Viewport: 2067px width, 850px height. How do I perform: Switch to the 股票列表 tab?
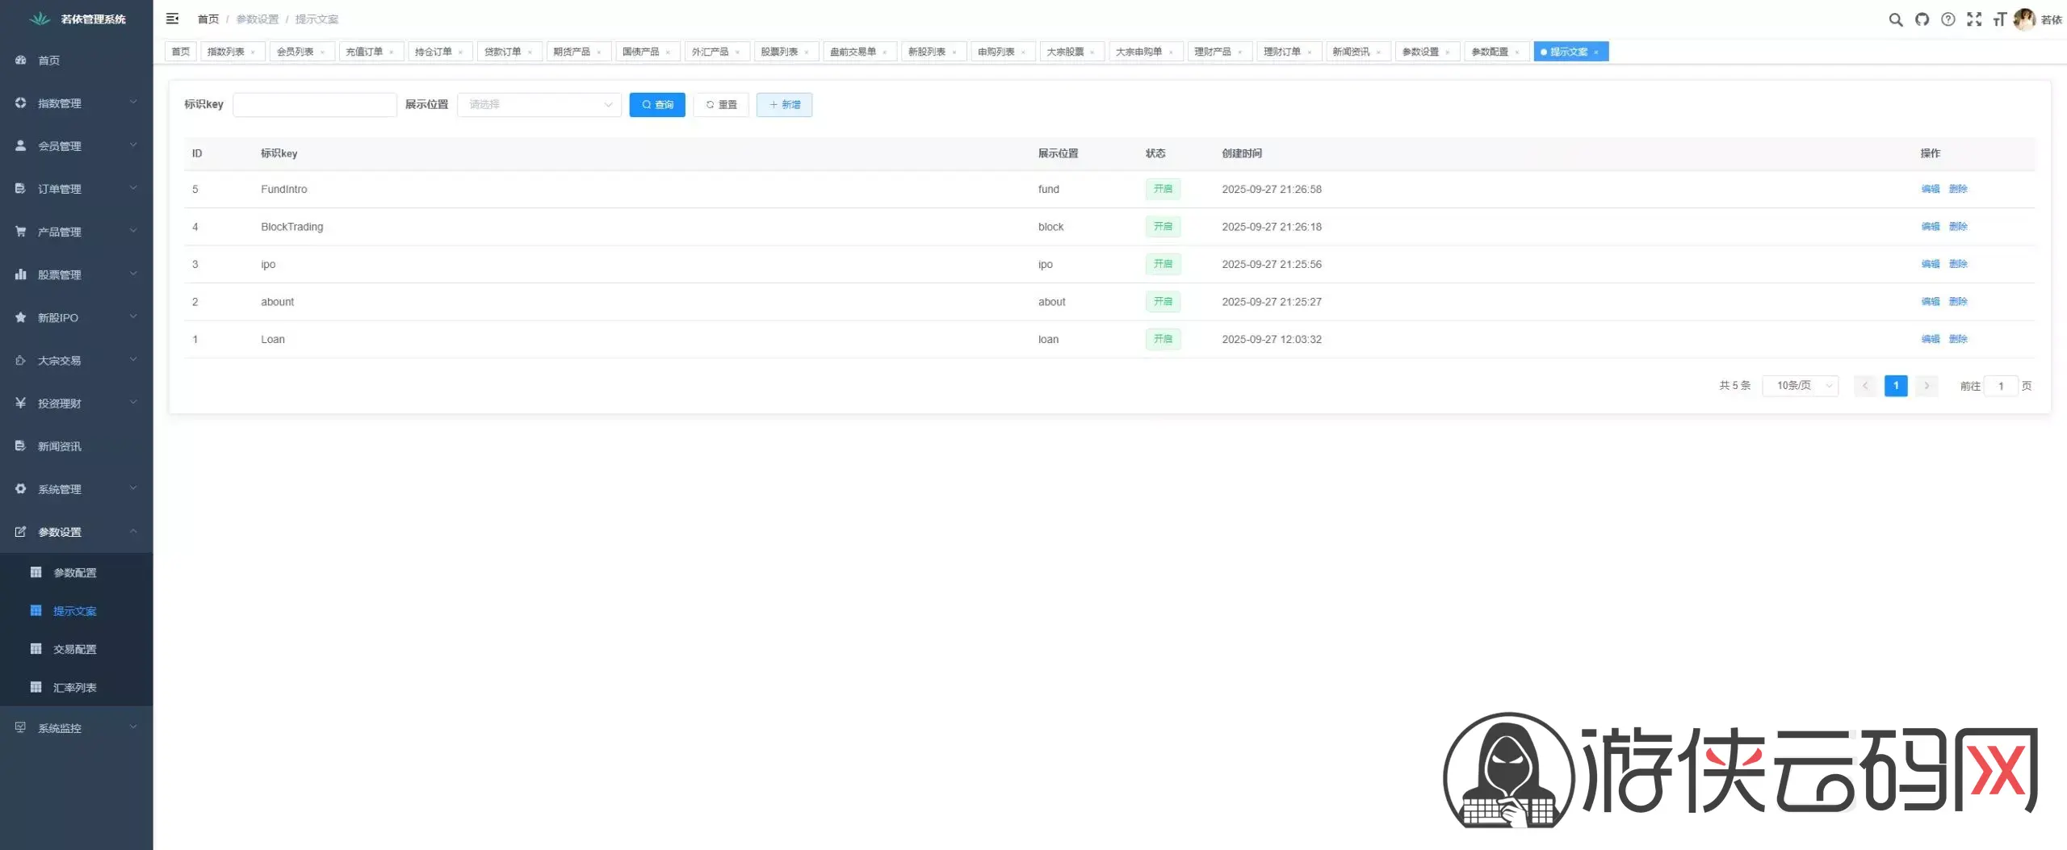coord(779,52)
